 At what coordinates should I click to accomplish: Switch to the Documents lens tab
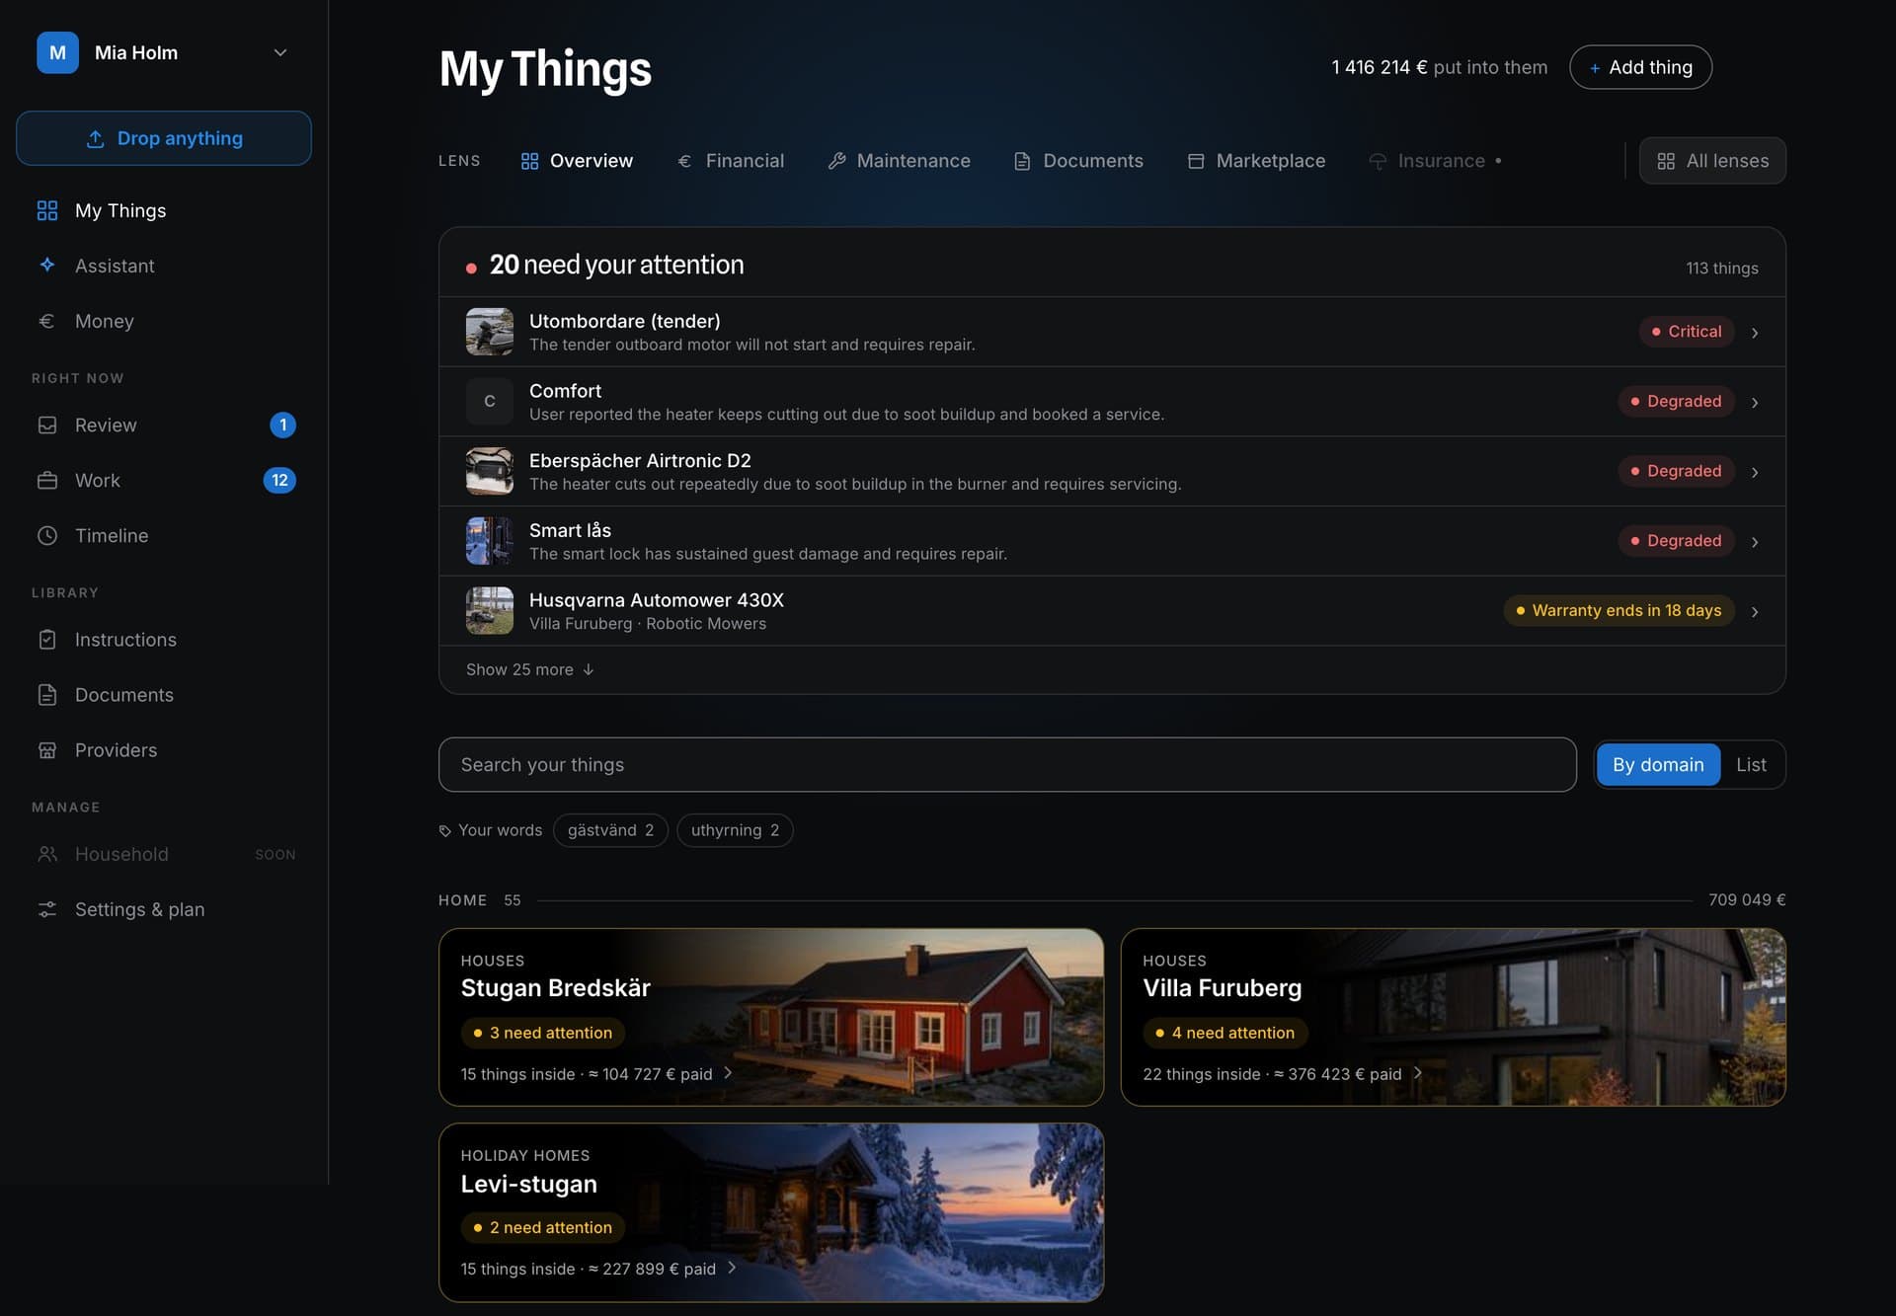pyautogui.click(x=1078, y=161)
